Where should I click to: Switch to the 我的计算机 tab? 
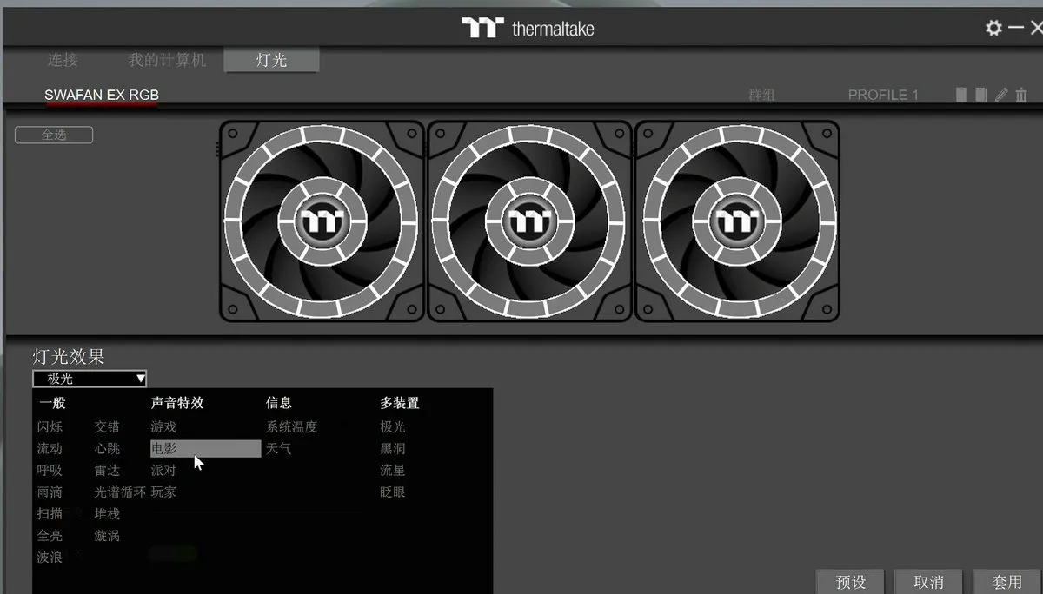[x=168, y=60]
